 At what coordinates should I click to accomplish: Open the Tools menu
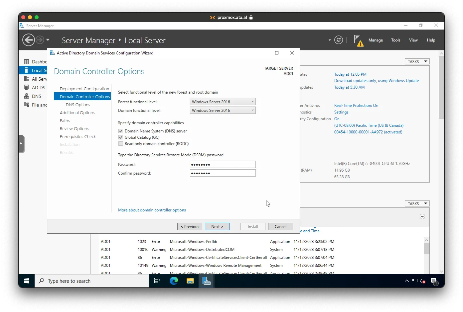click(x=396, y=40)
